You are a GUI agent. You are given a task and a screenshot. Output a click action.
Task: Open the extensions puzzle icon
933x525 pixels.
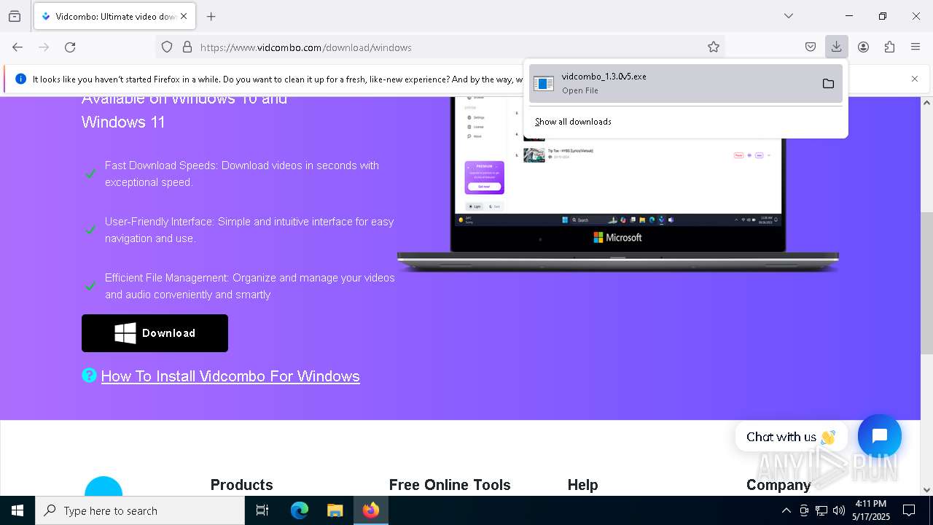[x=889, y=47]
